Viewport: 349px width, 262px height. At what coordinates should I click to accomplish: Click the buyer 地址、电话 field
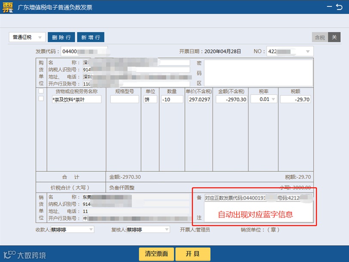click(x=136, y=77)
